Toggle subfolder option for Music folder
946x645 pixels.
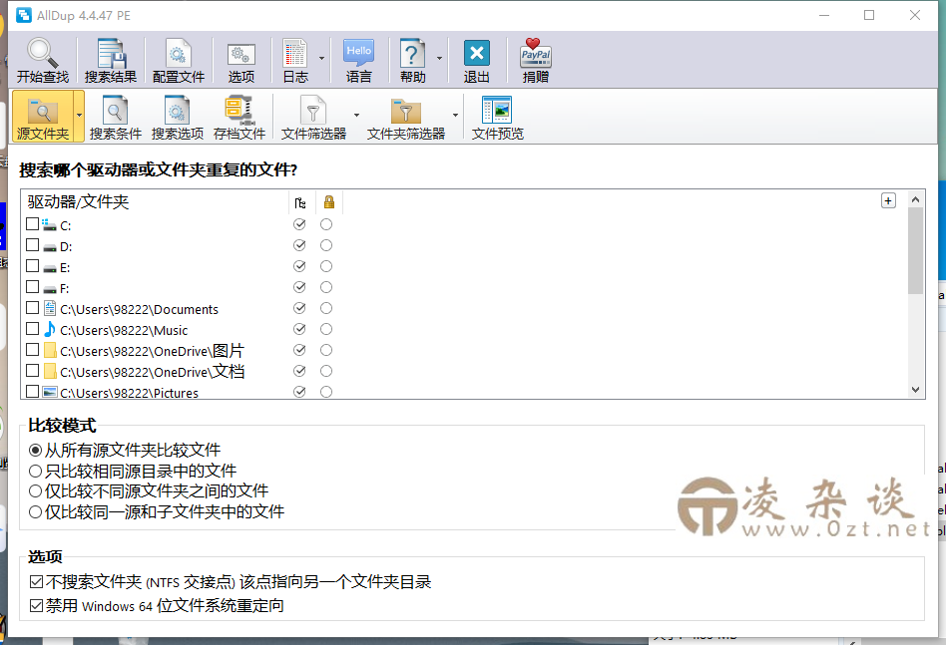click(x=299, y=329)
